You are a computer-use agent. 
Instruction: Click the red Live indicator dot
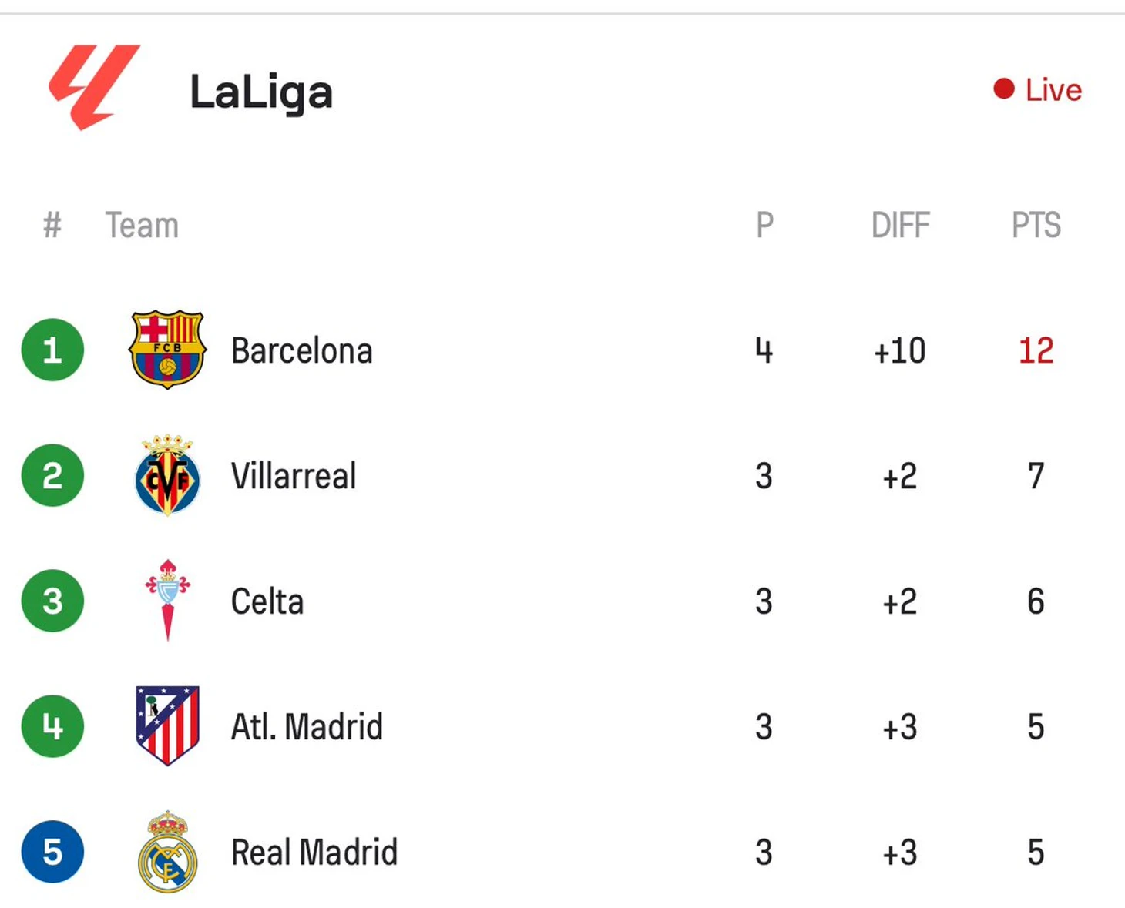pyautogui.click(x=1003, y=89)
